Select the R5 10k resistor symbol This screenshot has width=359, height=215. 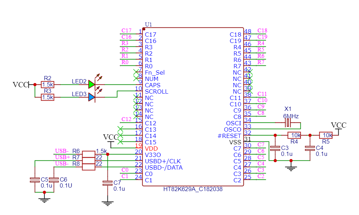point(326,135)
